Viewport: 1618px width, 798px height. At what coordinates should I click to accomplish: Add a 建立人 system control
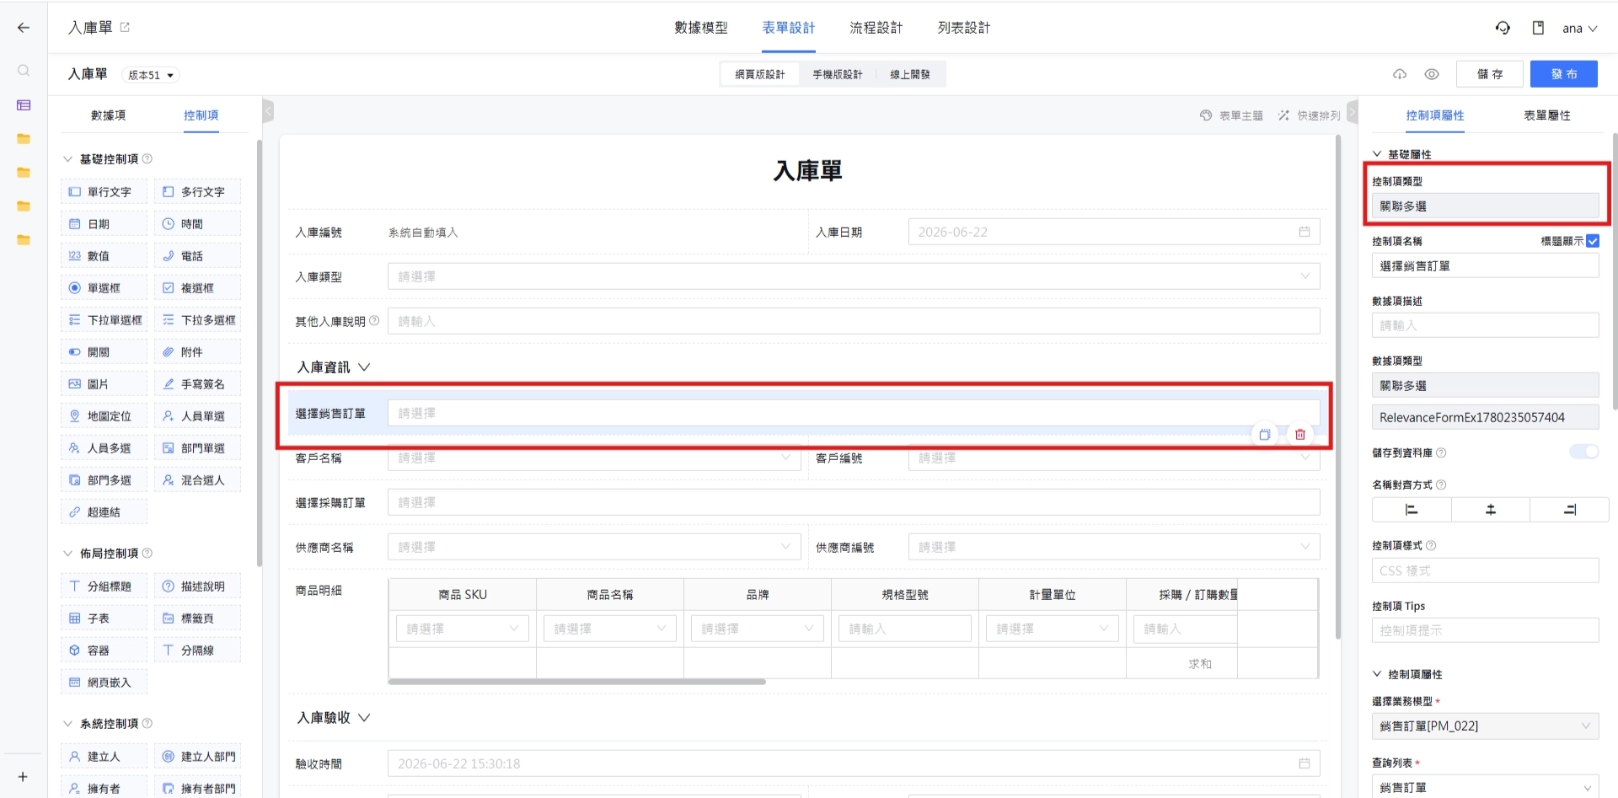104,756
